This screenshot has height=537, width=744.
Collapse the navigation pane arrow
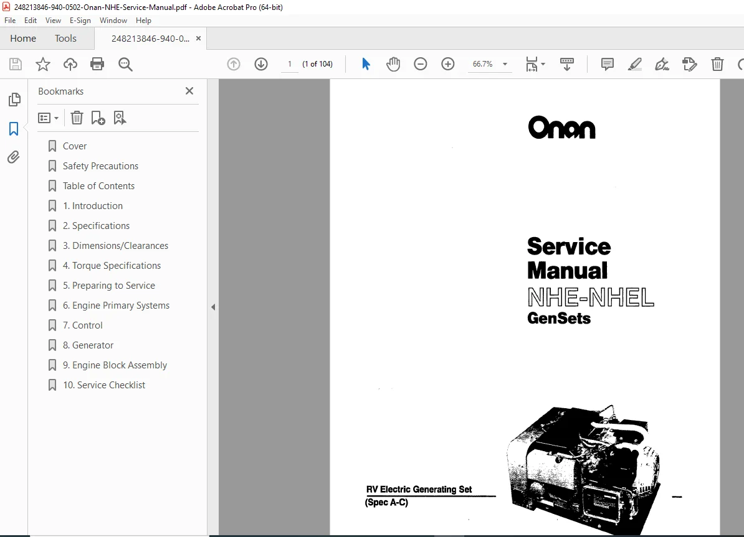pos(213,307)
